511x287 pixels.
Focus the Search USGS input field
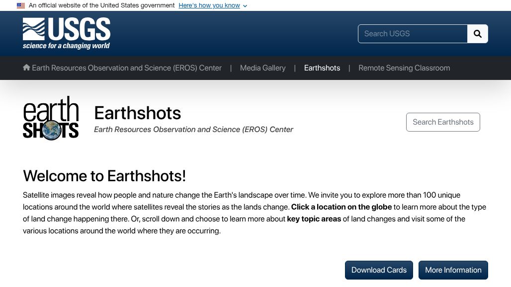coord(413,33)
